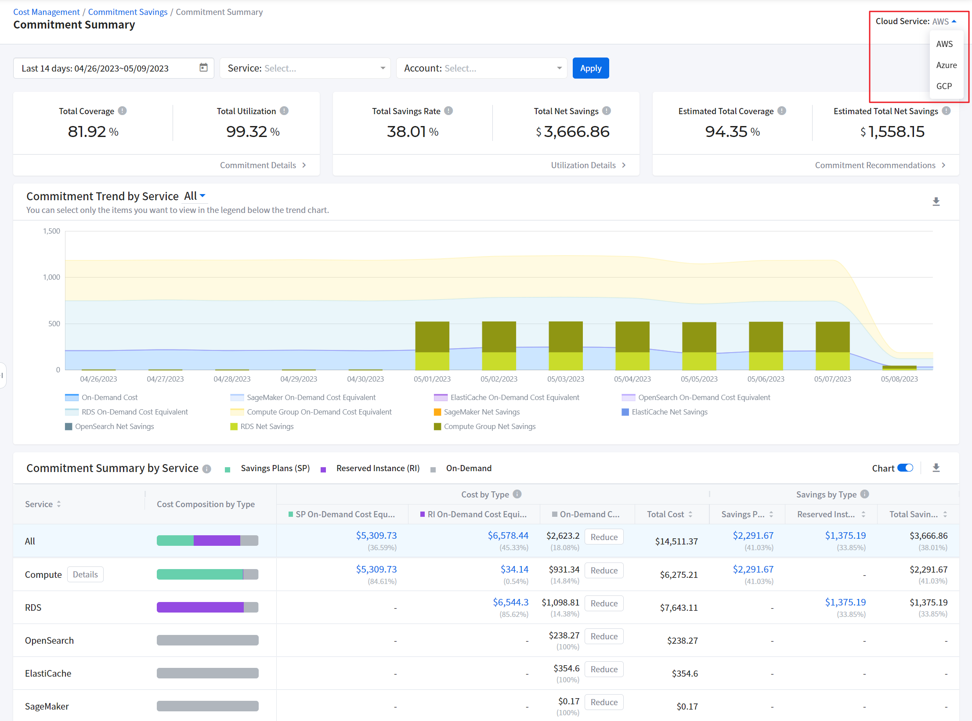Hide On-Demand Cost series in legend
The width and height of the screenshot is (972, 721).
tap(109, 397)
